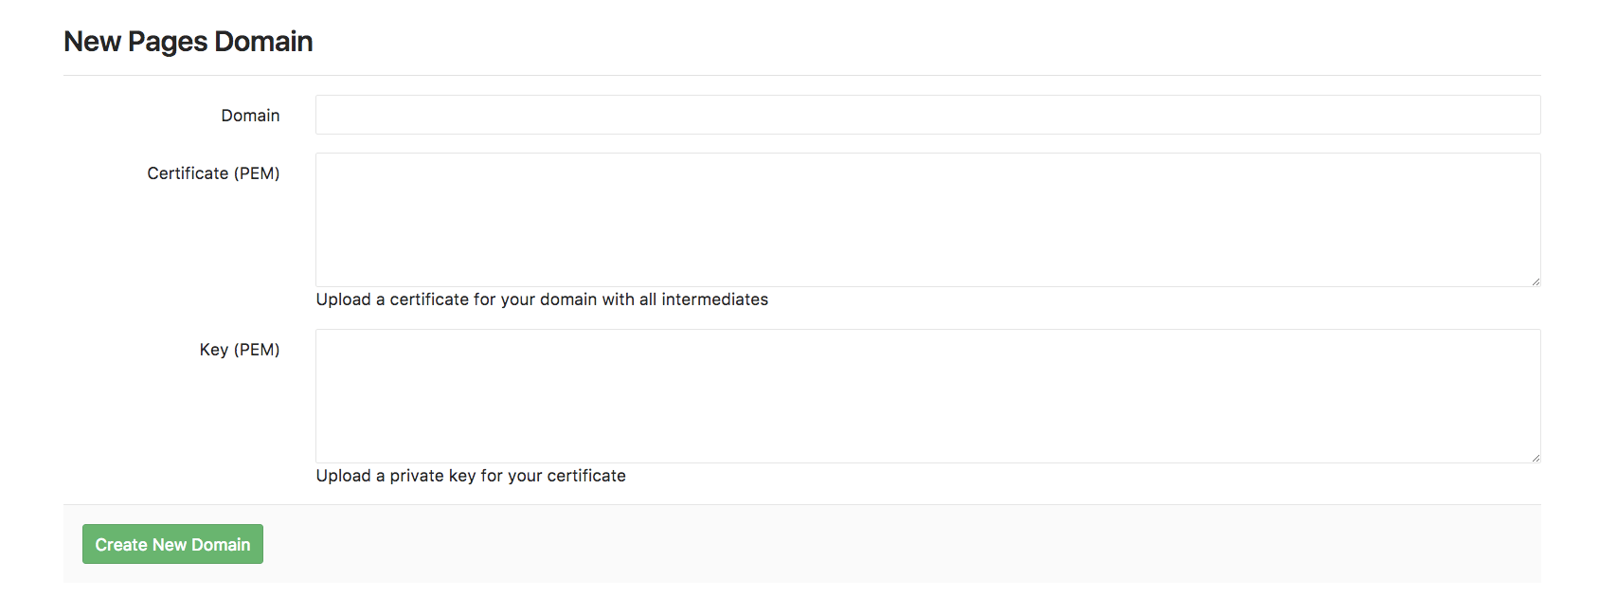1617x598 pixels.
Task: Focus the Key text area to paste content
Action: (x=927, y=395)
